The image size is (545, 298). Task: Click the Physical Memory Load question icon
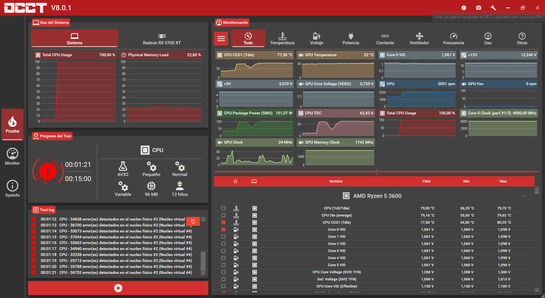click(x=123, y=55)
